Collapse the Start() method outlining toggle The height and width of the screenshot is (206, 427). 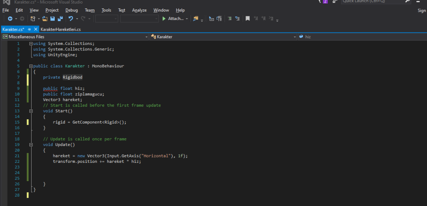click(x=30, y=111)
